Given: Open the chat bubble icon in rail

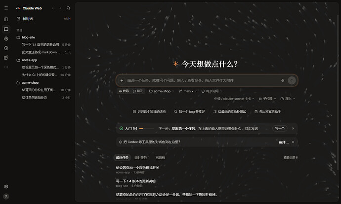Looking at the screenshot, I should [6, 29].
